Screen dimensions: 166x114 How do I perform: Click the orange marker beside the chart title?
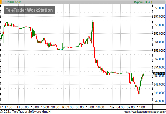pyautogui.click(x=1, y=2)
